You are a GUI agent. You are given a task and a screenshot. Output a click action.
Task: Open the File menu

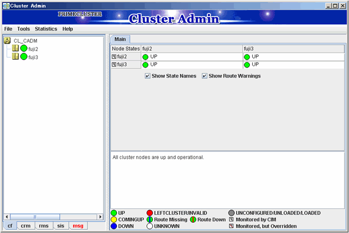point(8,29)
